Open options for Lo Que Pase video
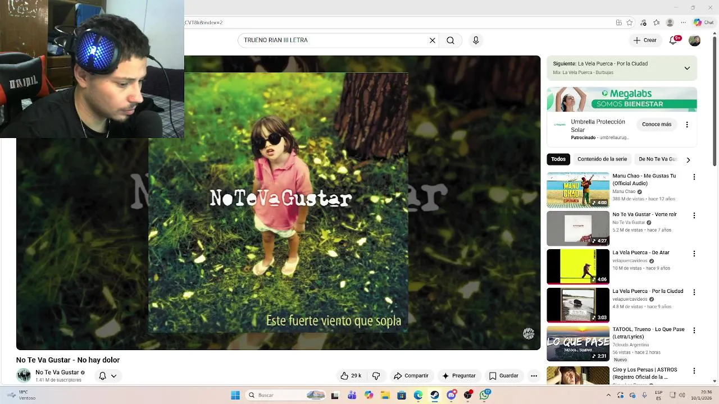The height and width of the screenshot is (404, 719). tap(694, 330)
